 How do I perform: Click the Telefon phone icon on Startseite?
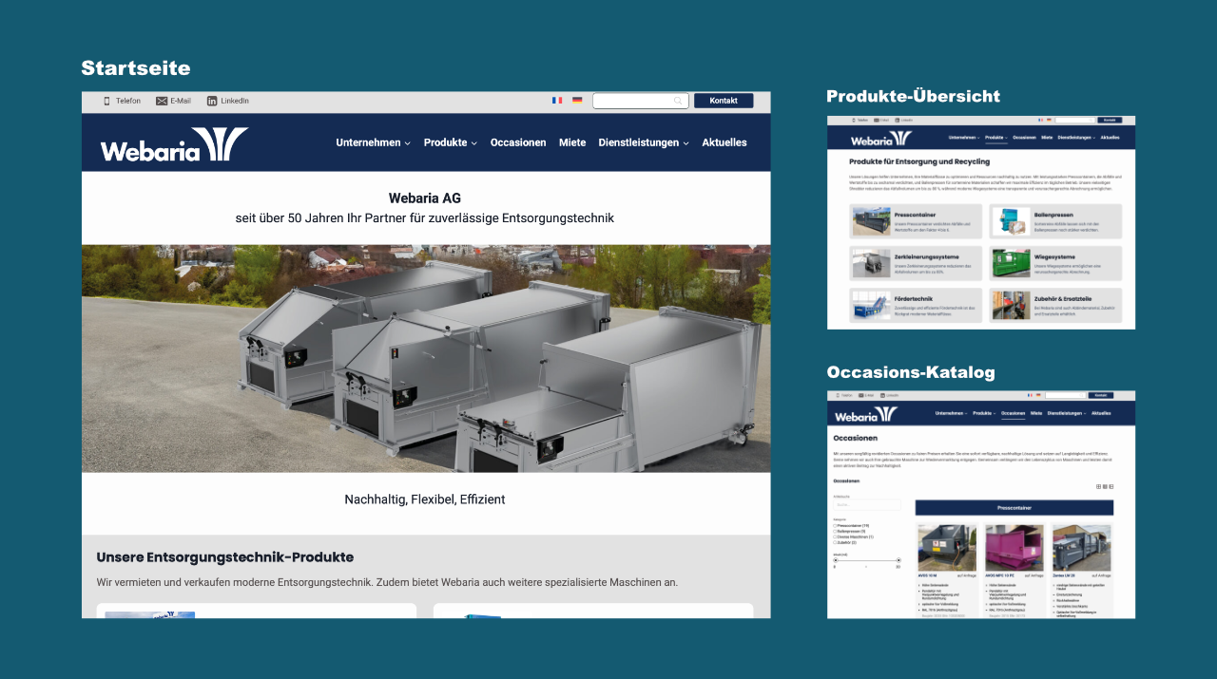(106, 101)
